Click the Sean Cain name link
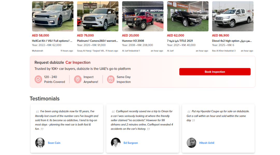 coord(54,143)
